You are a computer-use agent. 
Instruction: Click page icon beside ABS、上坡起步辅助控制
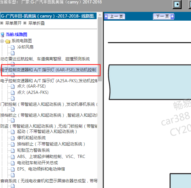tap(13, 157)
